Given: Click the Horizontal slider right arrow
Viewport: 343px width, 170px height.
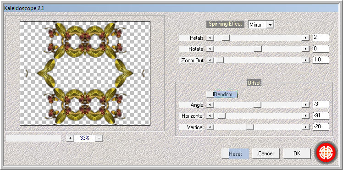Looking at the screenshot, I should 305,116.
